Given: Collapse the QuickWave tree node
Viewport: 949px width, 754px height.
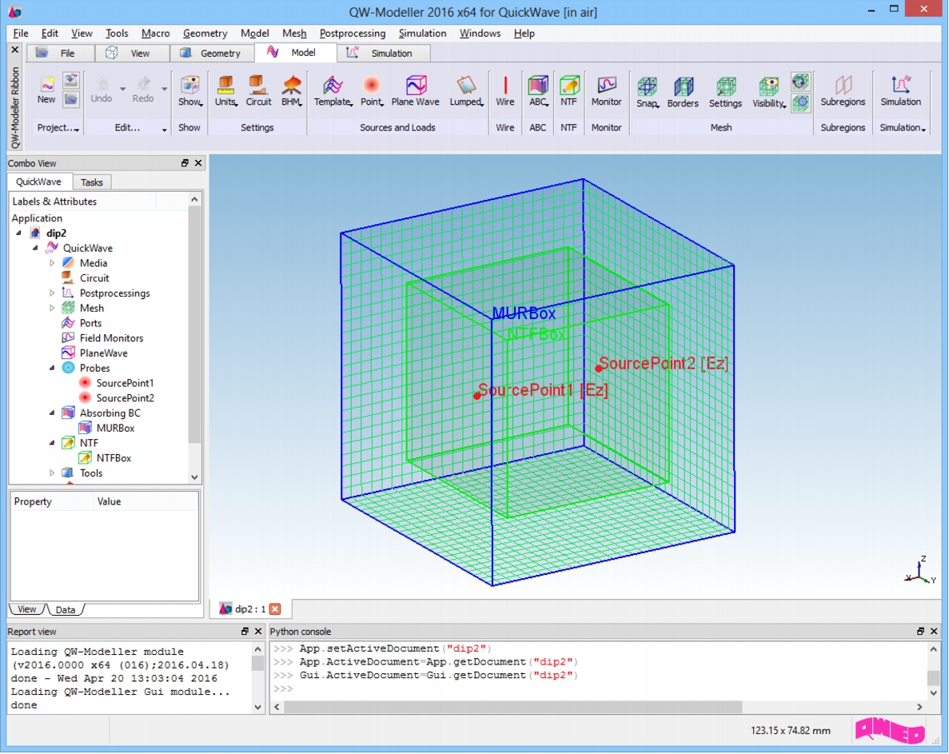Looking at the screenshot, I should click(x=35, y=248).
